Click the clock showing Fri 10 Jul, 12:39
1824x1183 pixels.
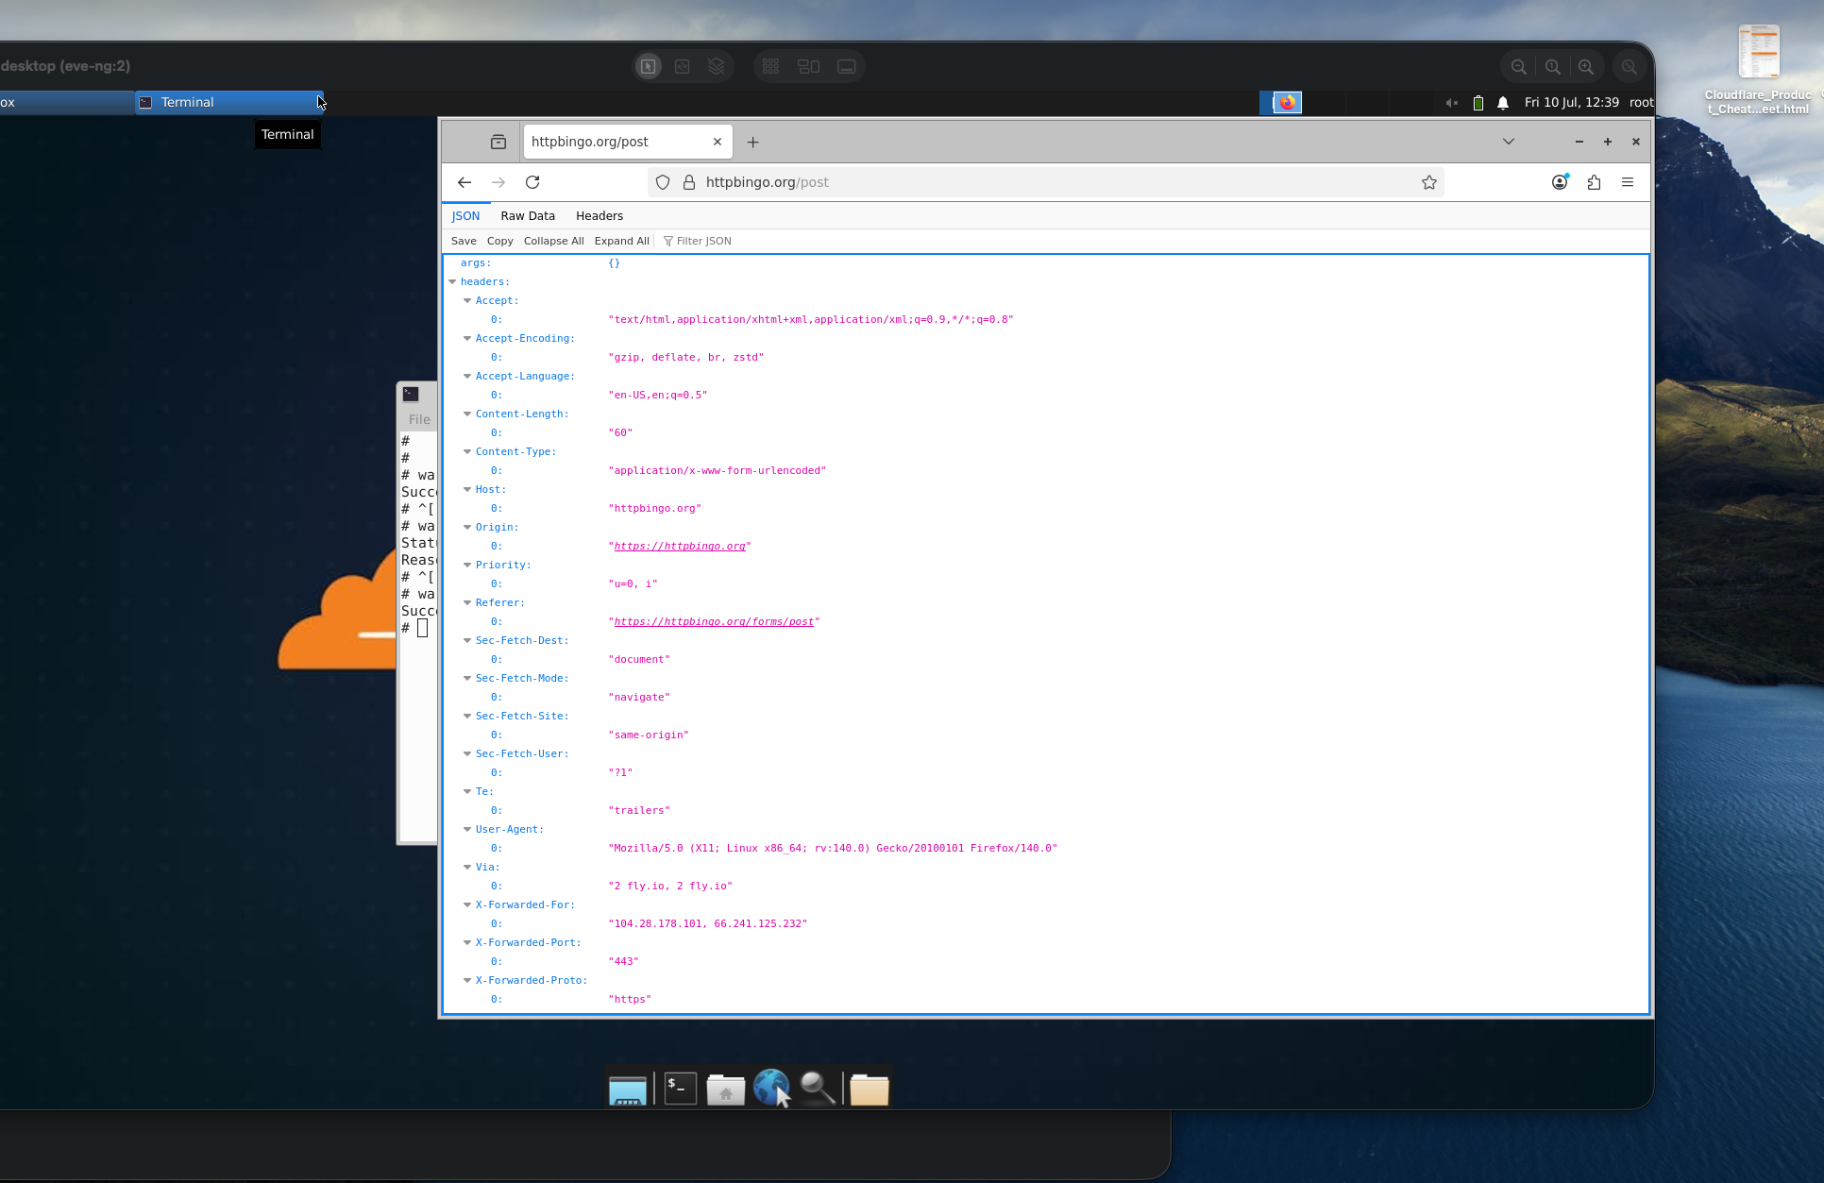(x=1571, y=102)
